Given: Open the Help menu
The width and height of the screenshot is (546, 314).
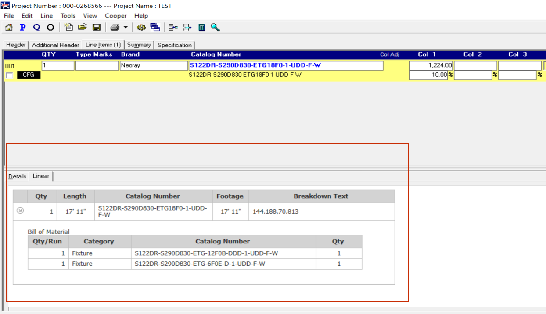Looking at the screenshot, I should 141,16.
